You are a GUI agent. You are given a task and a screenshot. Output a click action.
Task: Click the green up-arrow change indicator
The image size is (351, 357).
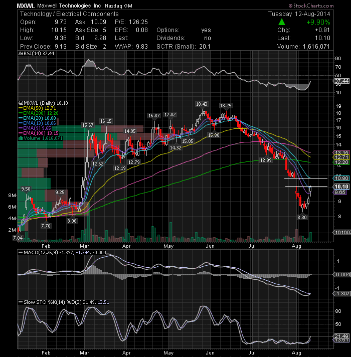pos(282,22)
